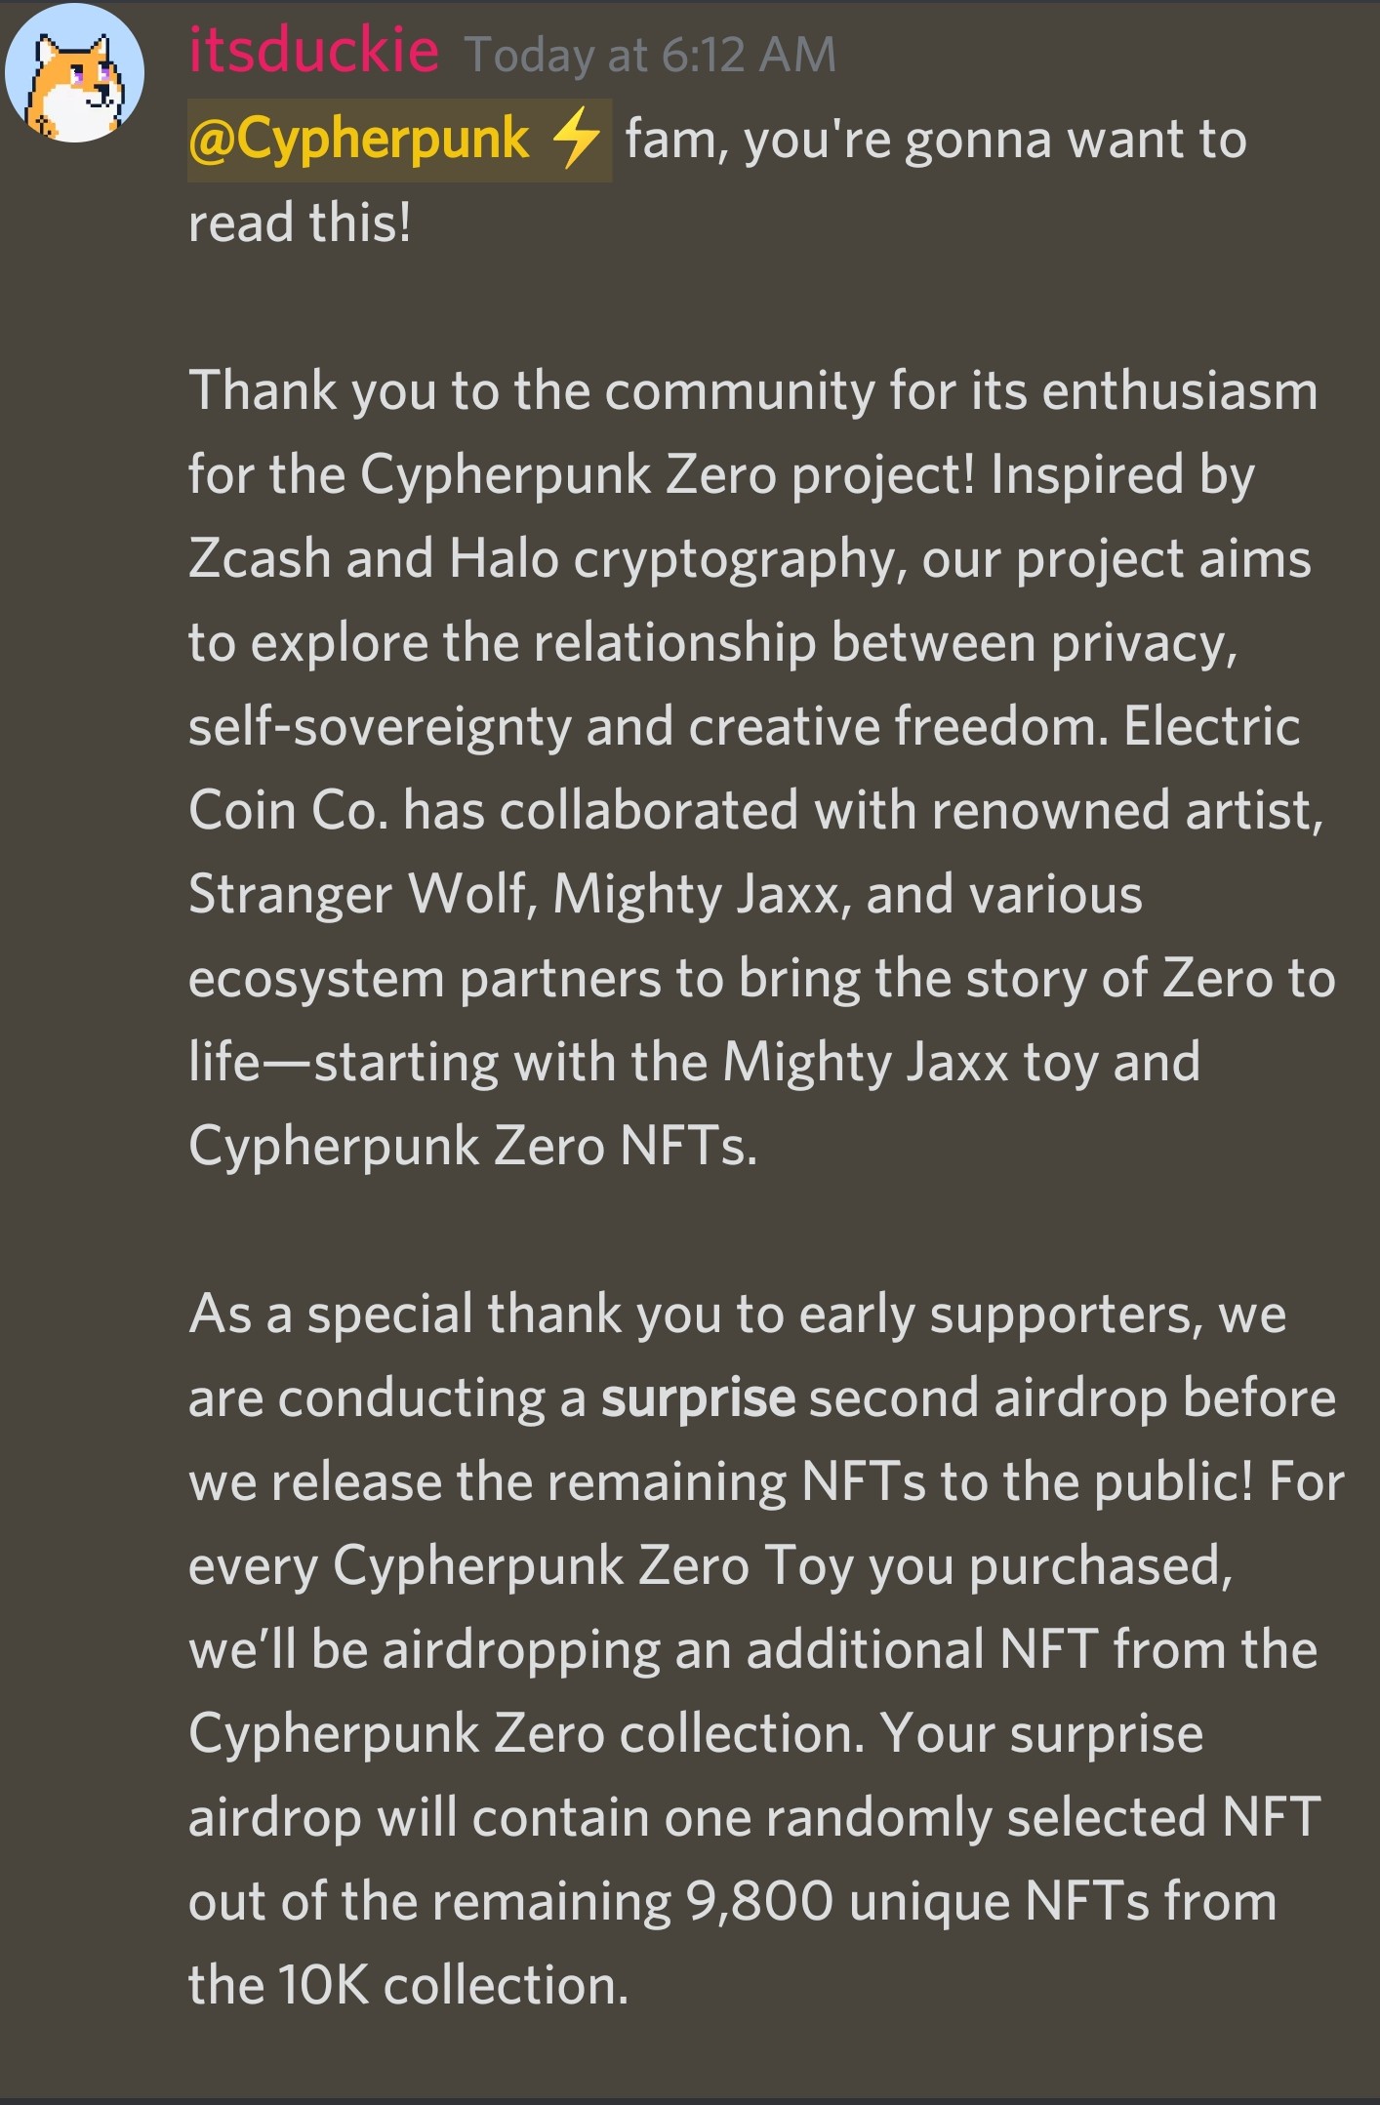
Task: Click the lightning bolt emoji in the mention
Action: [x=577, y=138]
